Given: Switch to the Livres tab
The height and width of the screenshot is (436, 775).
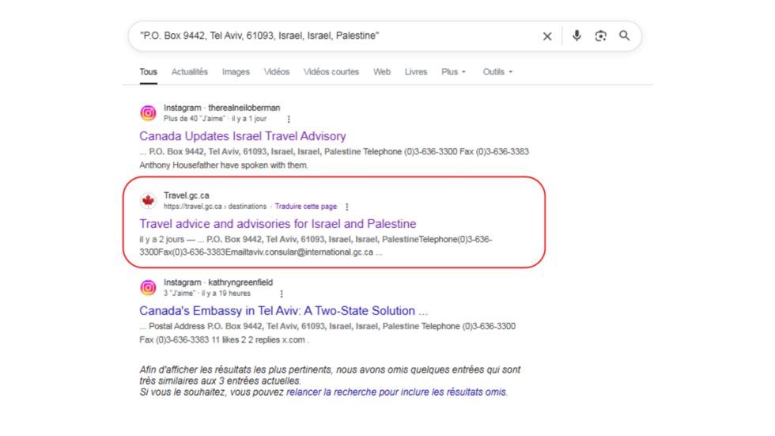Looking at the screenshot, I should pos(416,72).
